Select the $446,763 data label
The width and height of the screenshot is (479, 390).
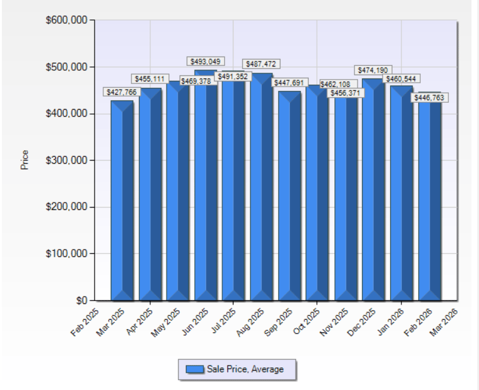point(430,98)
